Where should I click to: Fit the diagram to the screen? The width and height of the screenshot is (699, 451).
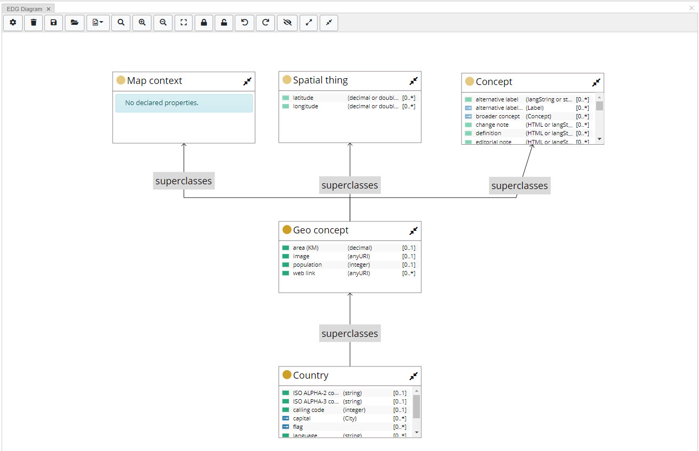point(184,23)
